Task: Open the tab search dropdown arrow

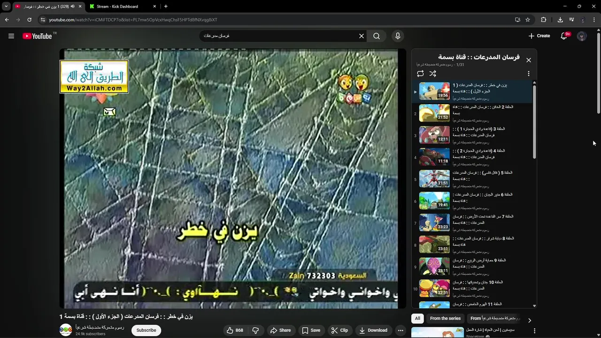Action: [6, 7]
